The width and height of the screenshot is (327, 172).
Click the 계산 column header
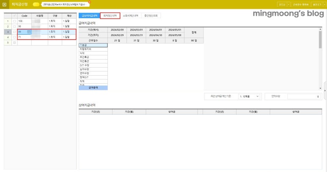(x=69, y=16)
